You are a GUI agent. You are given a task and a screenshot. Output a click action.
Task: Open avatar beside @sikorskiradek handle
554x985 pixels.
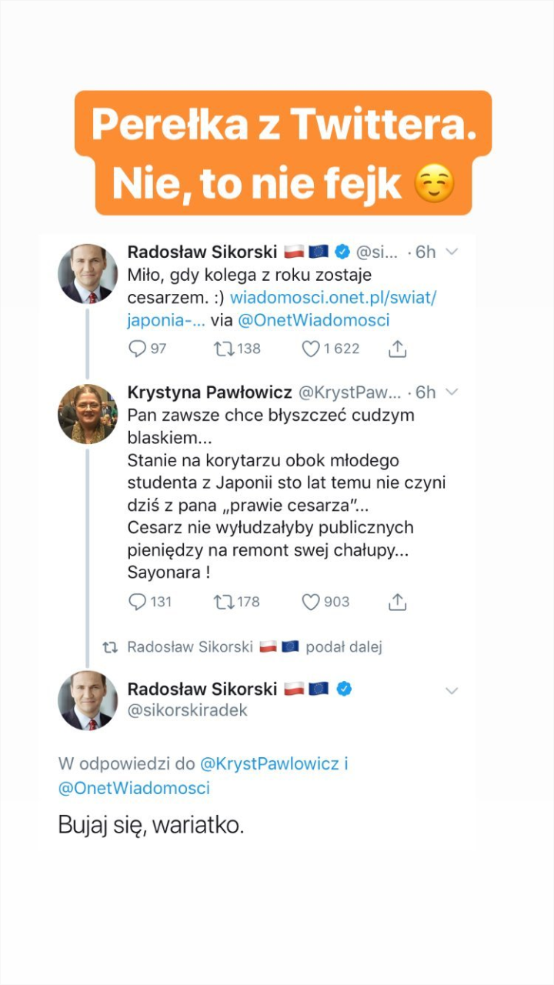coord(87,700)
